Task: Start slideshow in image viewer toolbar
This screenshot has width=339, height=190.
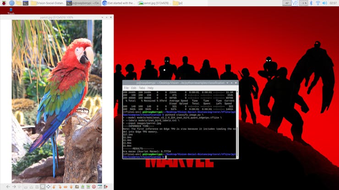Action: pyautogui.click(x=20, y=186)
